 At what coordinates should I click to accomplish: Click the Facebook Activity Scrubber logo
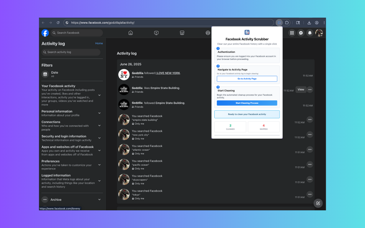pyautogui.click(x=247, y=32)
